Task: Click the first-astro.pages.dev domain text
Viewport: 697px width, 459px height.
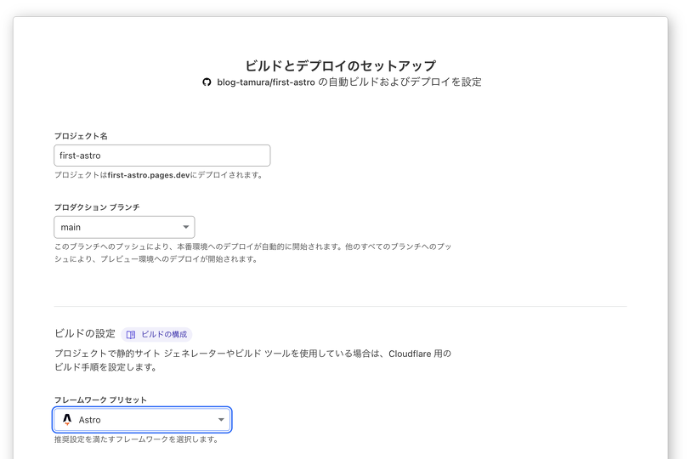Action: tap(149, 175)
